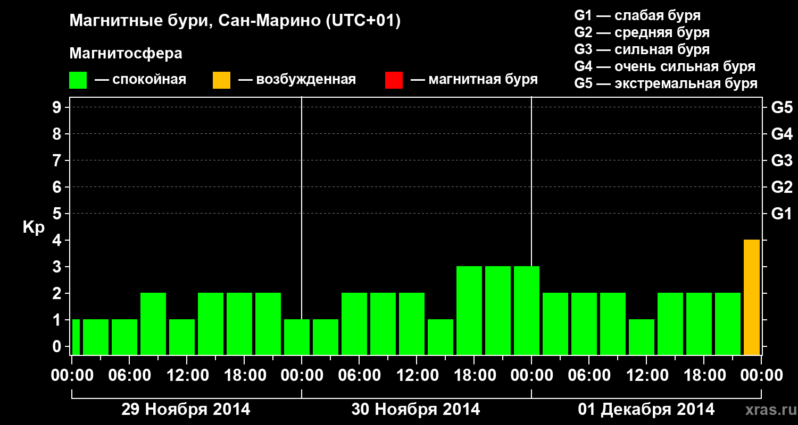Viewport: 798px width, 425px height.
Task: Click the 'G1' label on the right axis
Action: [x=782, y=214]
